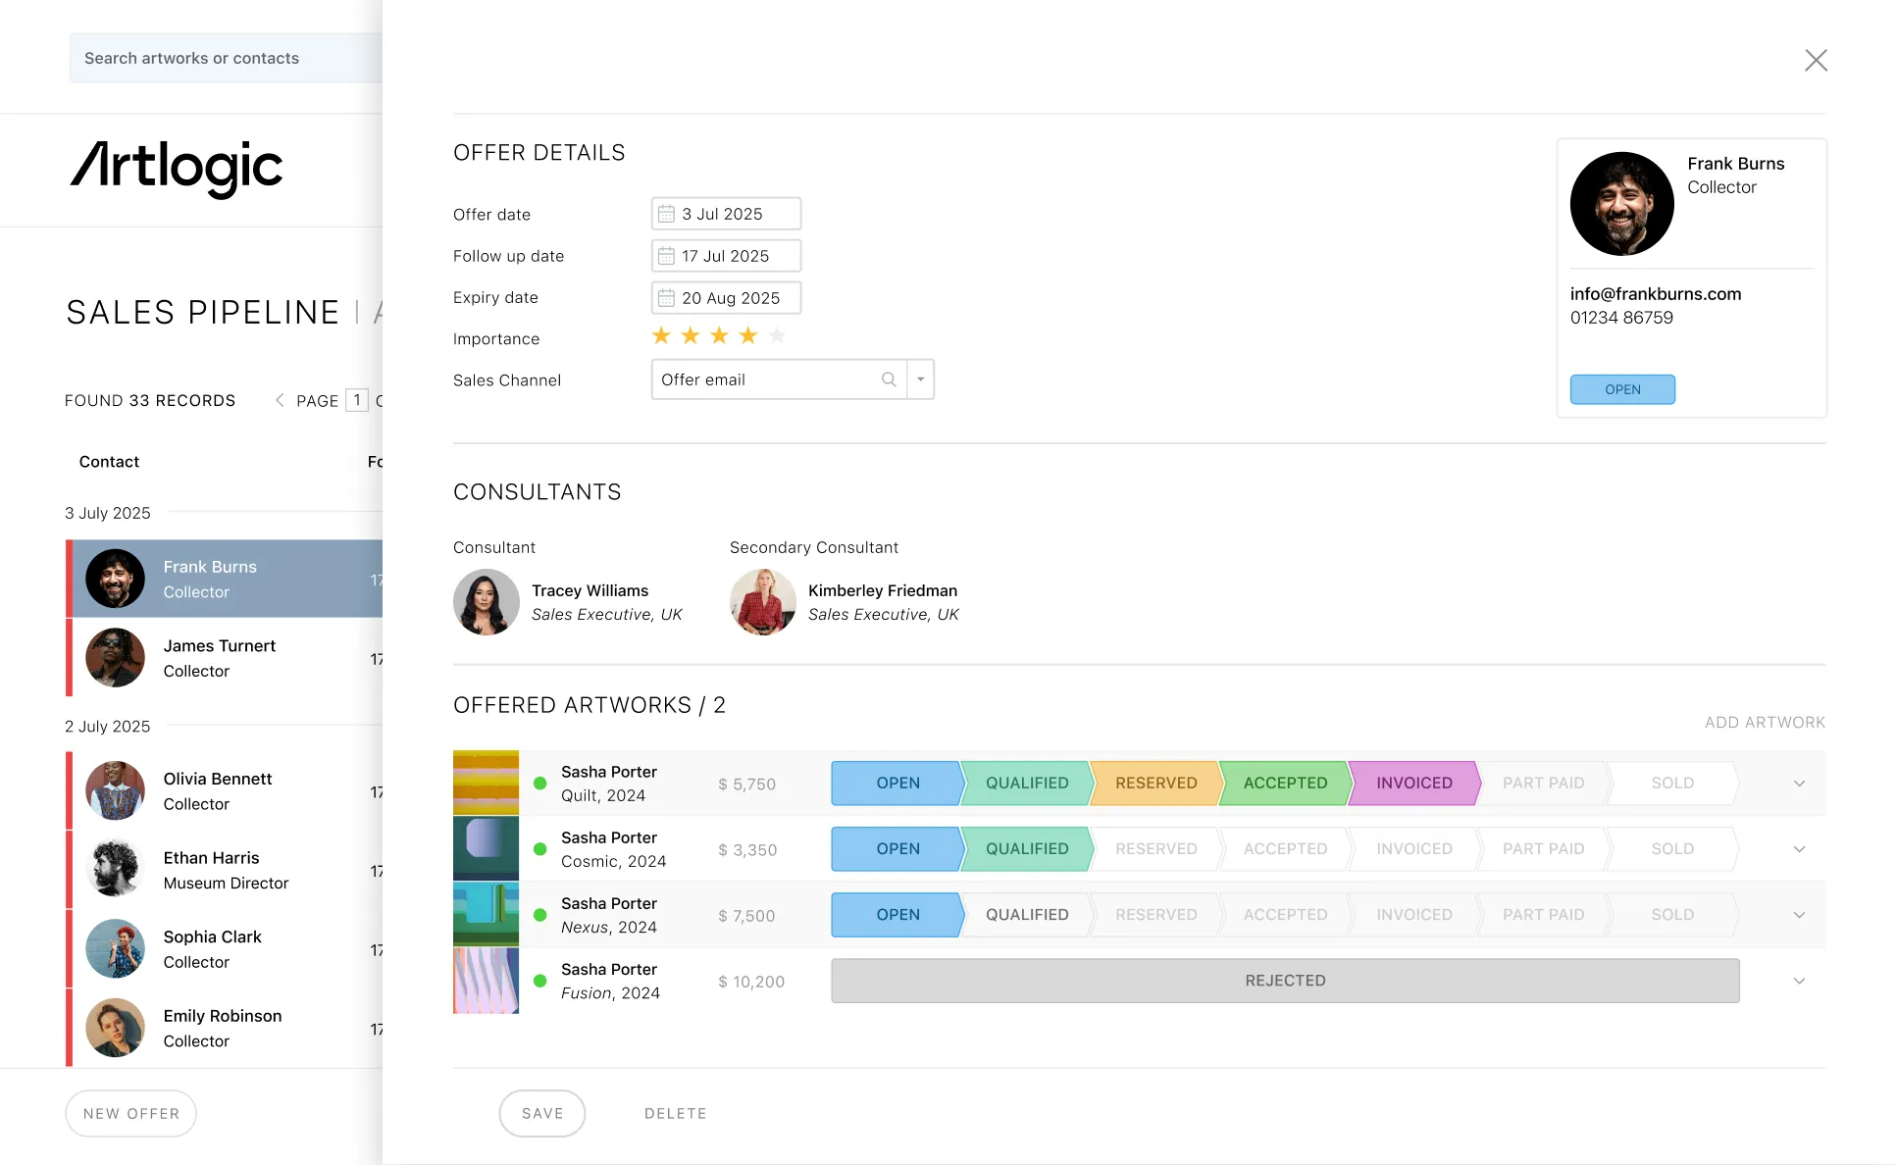Set Quilt stage to Sold
Viewport: 1897px width, 1165px height.
pos(1672,784)
